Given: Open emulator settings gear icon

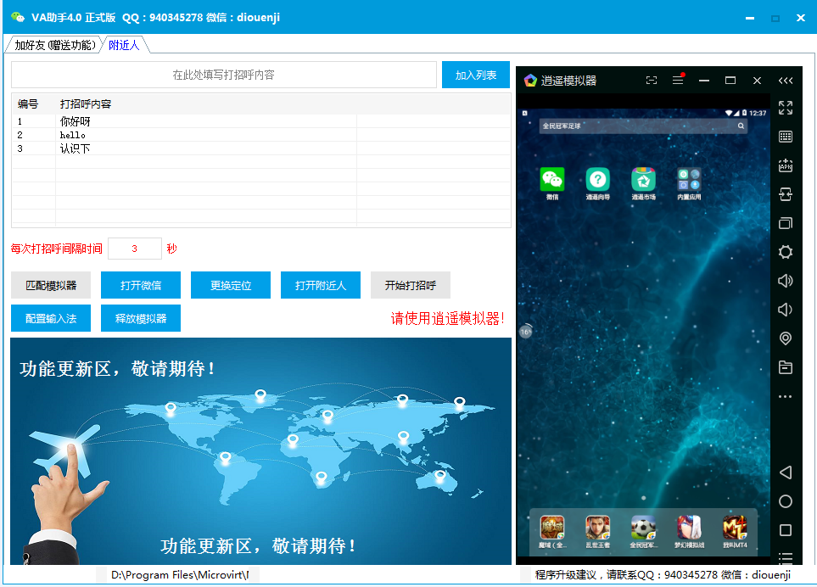Looking at the screenshot, I should coord(786,252).
